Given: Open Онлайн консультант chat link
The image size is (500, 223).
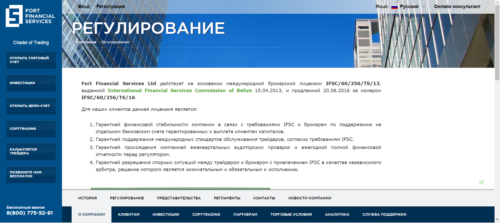Looking at the screenshot, I should (x=457, y=6).
